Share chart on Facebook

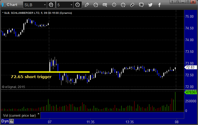[x=159, y=5]
